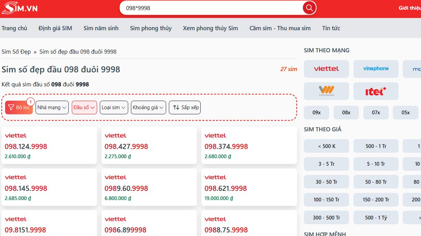Filter by price 5 - 10 Tr
The height and width of the screenshot is (236, 421).
(x=376, y=164)
